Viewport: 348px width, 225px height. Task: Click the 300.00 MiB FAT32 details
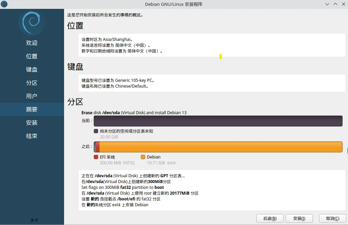click(x=117, y=163)
